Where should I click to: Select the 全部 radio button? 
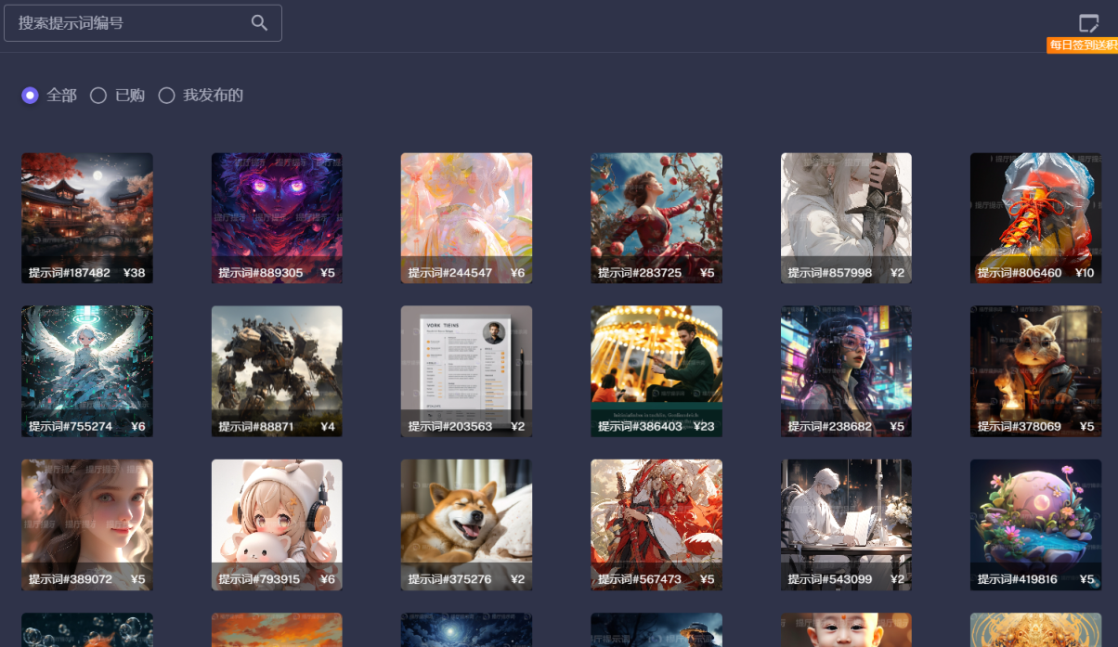(31, 95)
